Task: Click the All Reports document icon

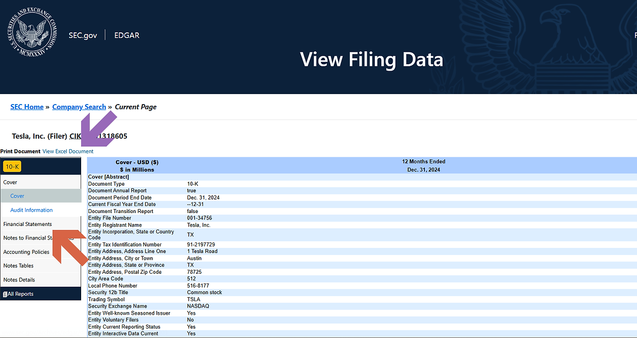Action: (x=5, y=294)
